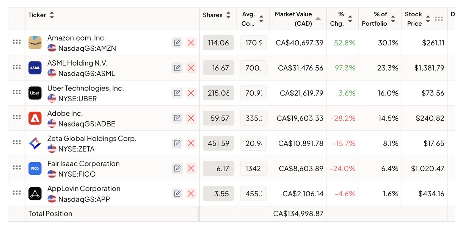Edit ASML shares field 16.67
This screenshot has width=455, height=225.
click(218, 68)
